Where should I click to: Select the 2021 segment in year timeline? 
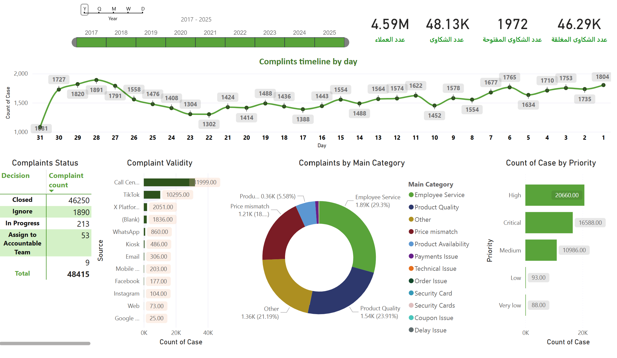tap(210, 42)
